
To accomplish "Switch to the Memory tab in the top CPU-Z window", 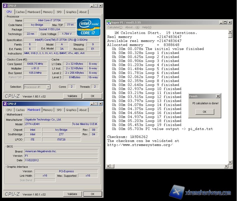I will click(x=48, y=12).
